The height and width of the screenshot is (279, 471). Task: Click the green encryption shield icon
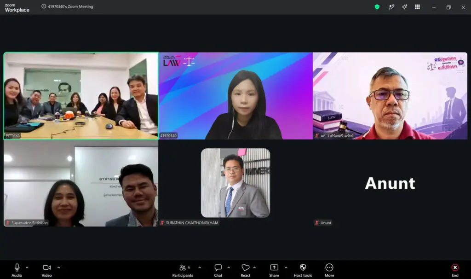pos(377,7)
